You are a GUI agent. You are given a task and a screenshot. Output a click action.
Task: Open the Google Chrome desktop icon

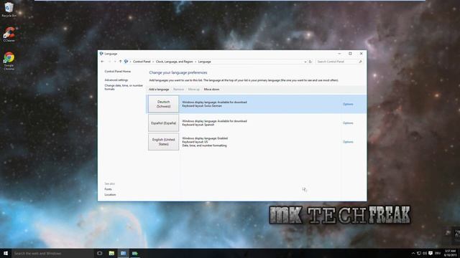[9, 60]
